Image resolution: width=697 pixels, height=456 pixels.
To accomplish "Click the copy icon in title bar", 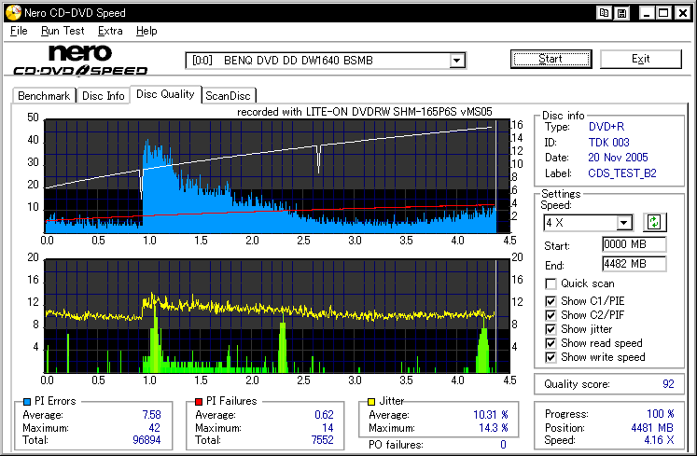I will (x=605, y=13).
